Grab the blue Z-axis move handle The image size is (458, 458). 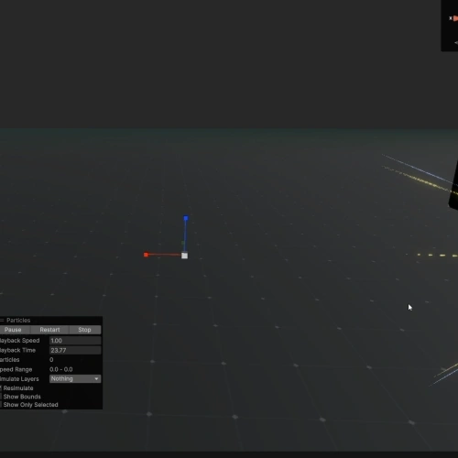click(186, 218)
